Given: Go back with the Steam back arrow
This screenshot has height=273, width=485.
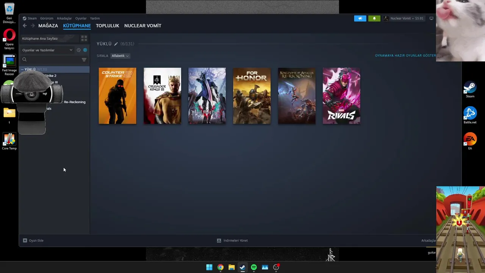Looking at the screenshot, I should coord(25,25).
